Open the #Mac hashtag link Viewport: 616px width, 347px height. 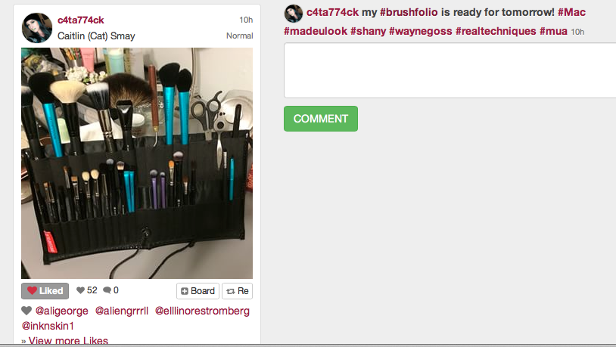tap(571, 12)
